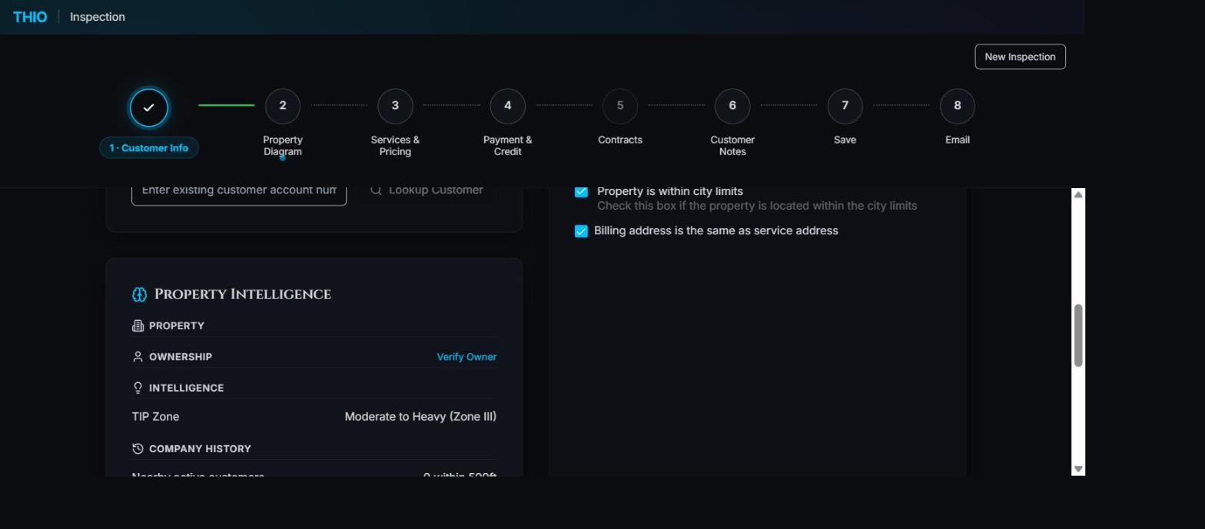Click the person icon beside OWNERSHIP
Image resolution: width=1205 pixels, height=529 pixels.
(138, 357)
